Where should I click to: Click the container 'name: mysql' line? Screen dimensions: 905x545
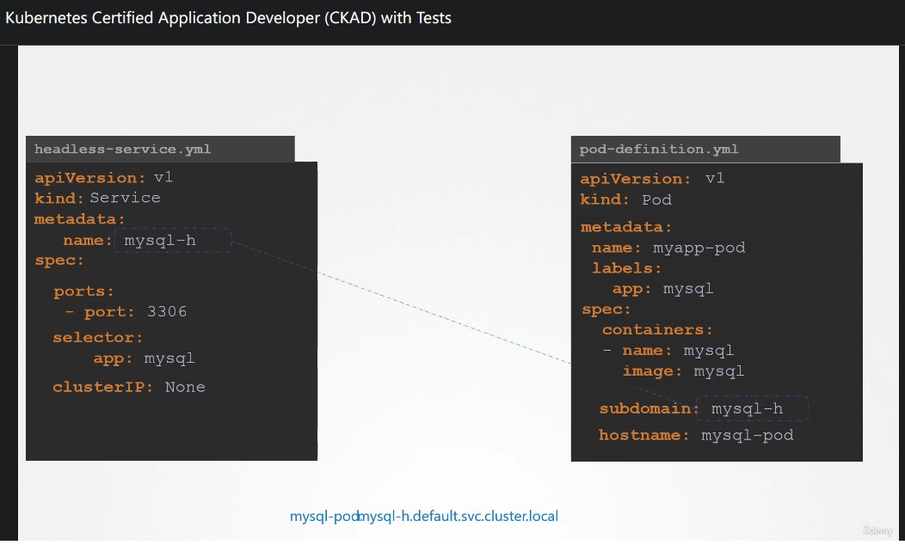click(x=668, y=351)
